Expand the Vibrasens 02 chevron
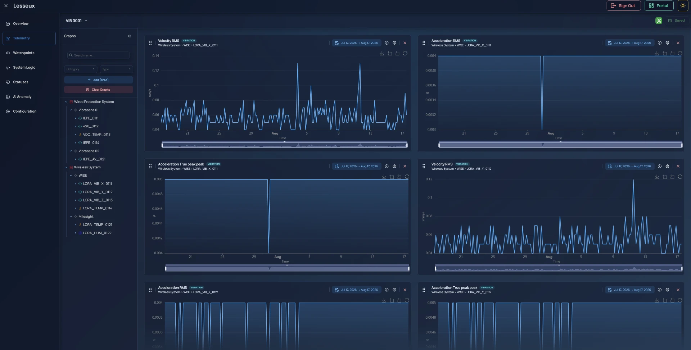Screen dimensions: 691x350 click(x=71, y=151)
